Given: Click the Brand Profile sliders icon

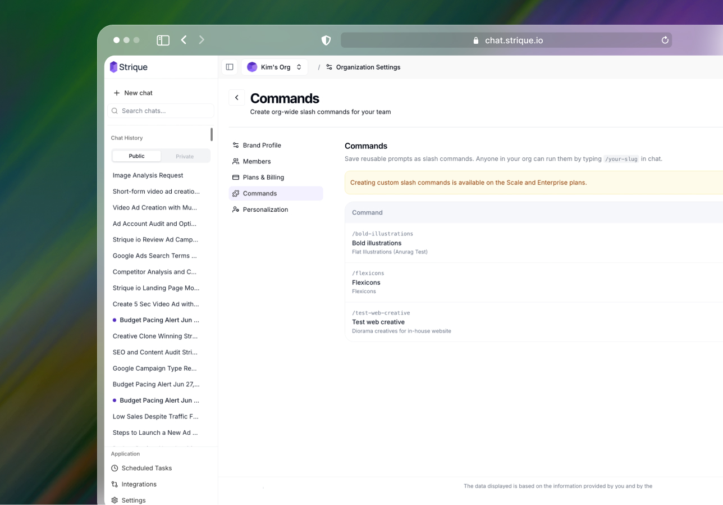Looking at the screenshot, I should 236,145.
